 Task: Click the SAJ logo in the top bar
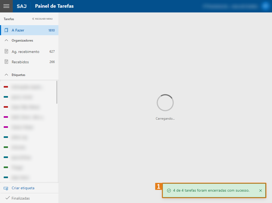[22, 6]
